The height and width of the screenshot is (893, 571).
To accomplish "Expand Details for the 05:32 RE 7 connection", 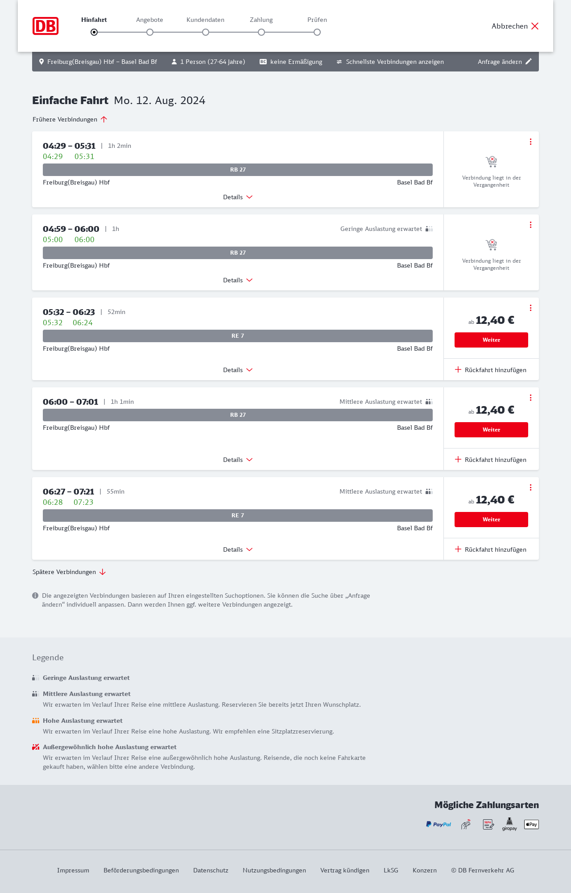I will [238, 370].
